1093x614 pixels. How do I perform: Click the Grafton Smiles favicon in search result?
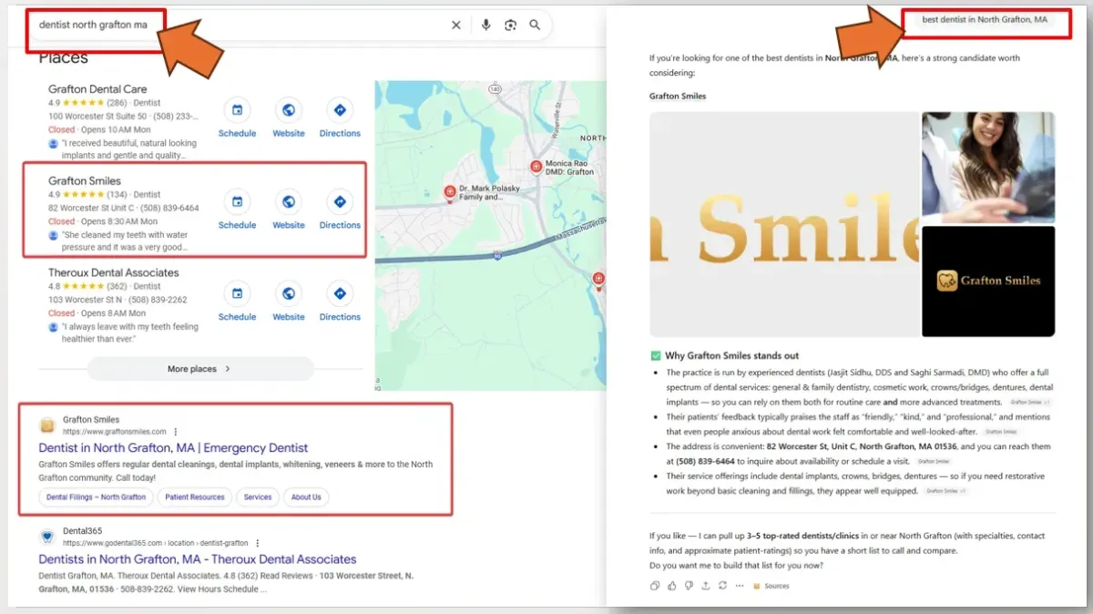tap(46, 425)
